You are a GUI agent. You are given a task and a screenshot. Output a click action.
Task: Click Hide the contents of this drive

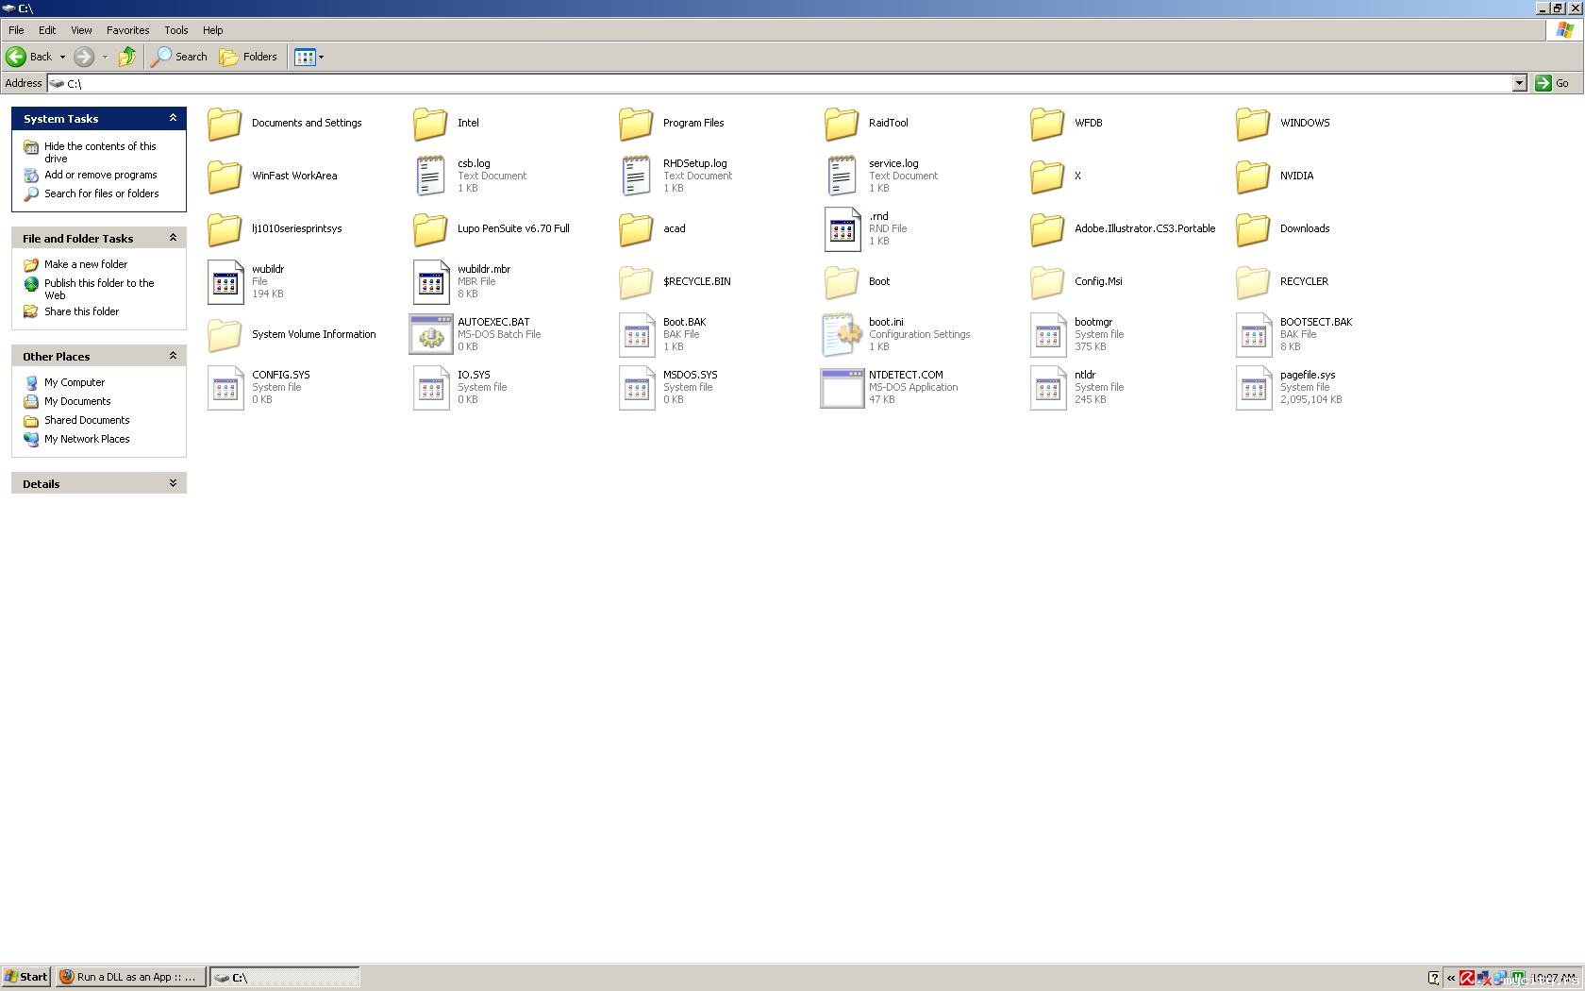100,152
